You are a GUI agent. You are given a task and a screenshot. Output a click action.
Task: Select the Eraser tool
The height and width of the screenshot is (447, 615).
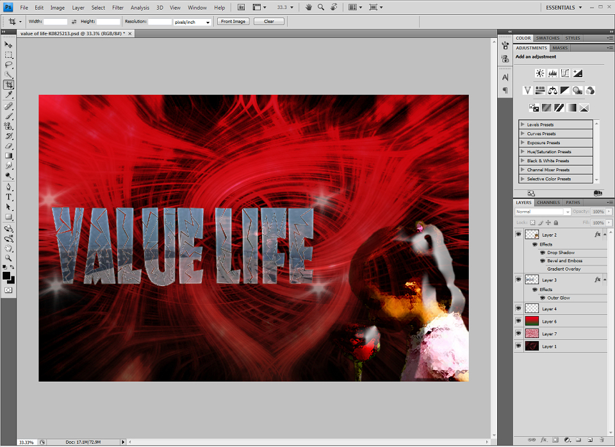tap(8, 146)
